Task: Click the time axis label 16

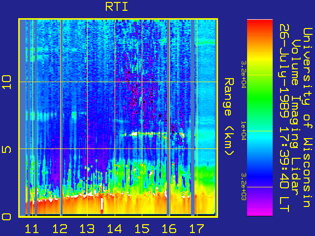Action: (x=169, y=229)
